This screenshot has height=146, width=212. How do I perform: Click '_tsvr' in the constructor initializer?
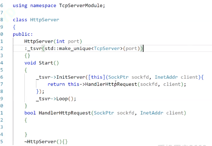pyautogui.click(x=35, y=48)
